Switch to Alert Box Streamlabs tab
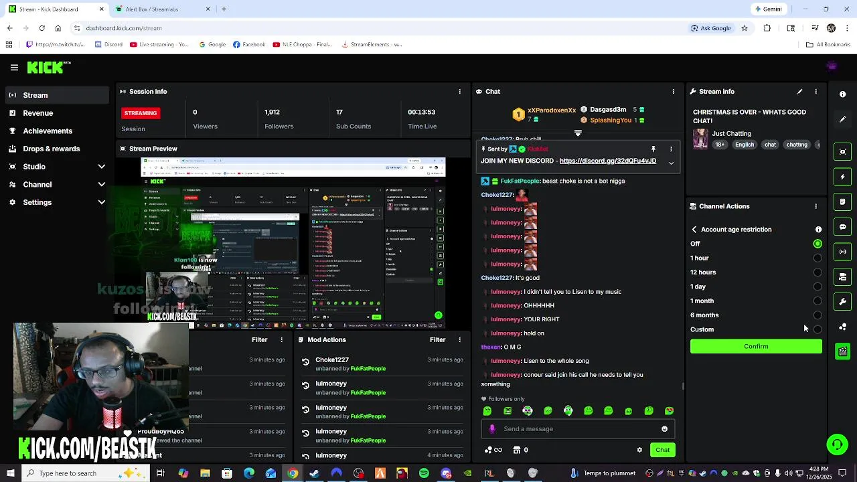Image resolution: width=857 pixels, height=482 pixels. (163, 9)
